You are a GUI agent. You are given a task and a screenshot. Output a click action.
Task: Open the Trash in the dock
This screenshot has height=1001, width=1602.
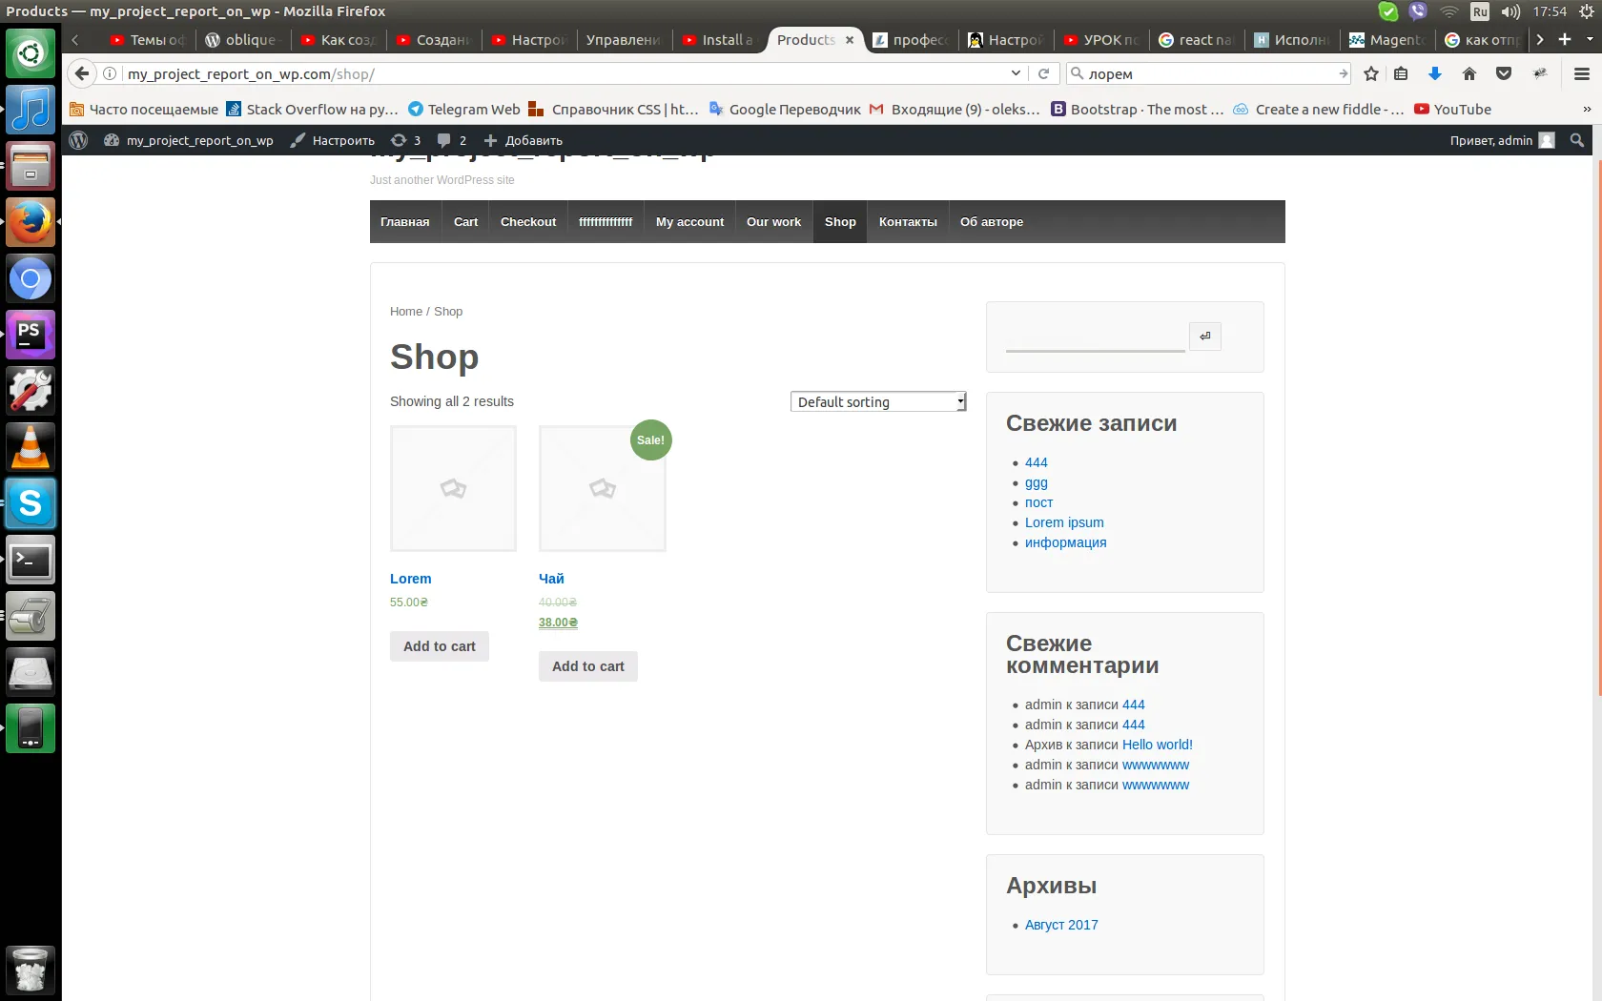click(x=31, y=970)
